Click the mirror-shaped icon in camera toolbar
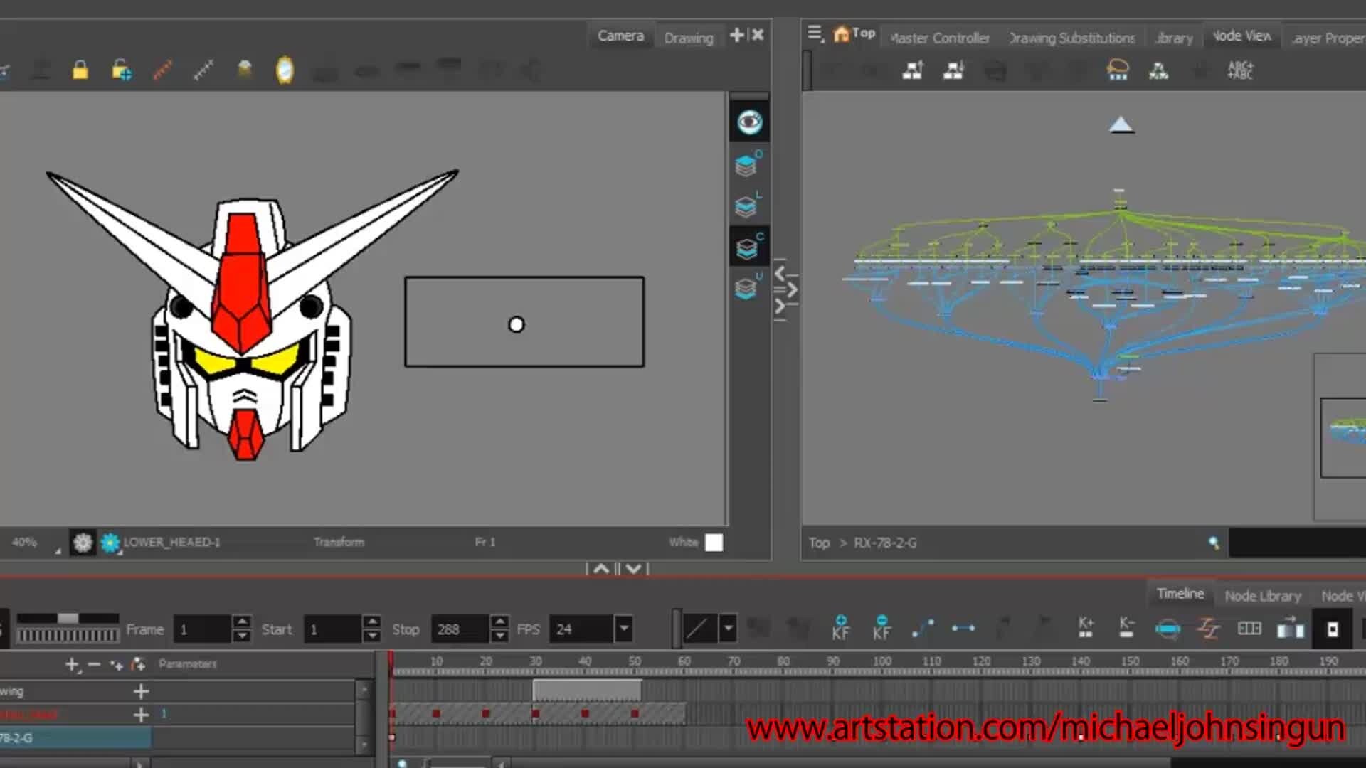The image size is (1366, 768). pos(285,70)
